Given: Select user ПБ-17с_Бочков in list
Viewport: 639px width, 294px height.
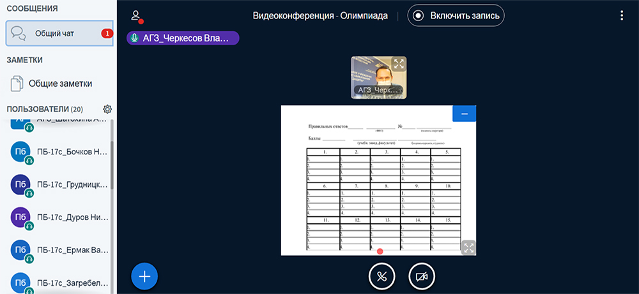Looking at the screenshot, I should [72, 152].
